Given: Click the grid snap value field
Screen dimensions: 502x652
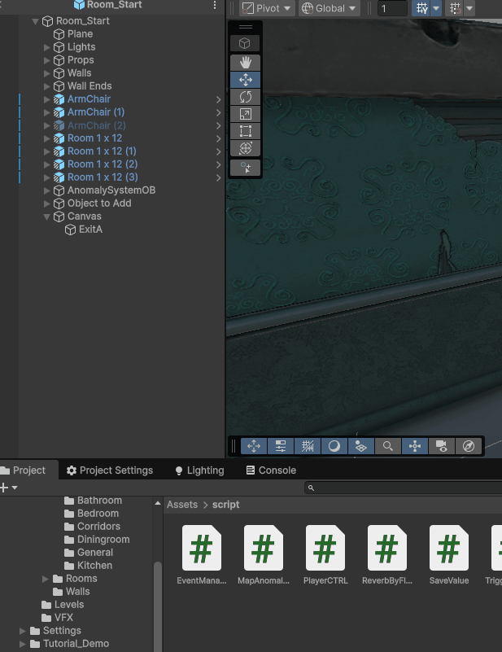Looking at the screenshot, I should tap(392, 9).
